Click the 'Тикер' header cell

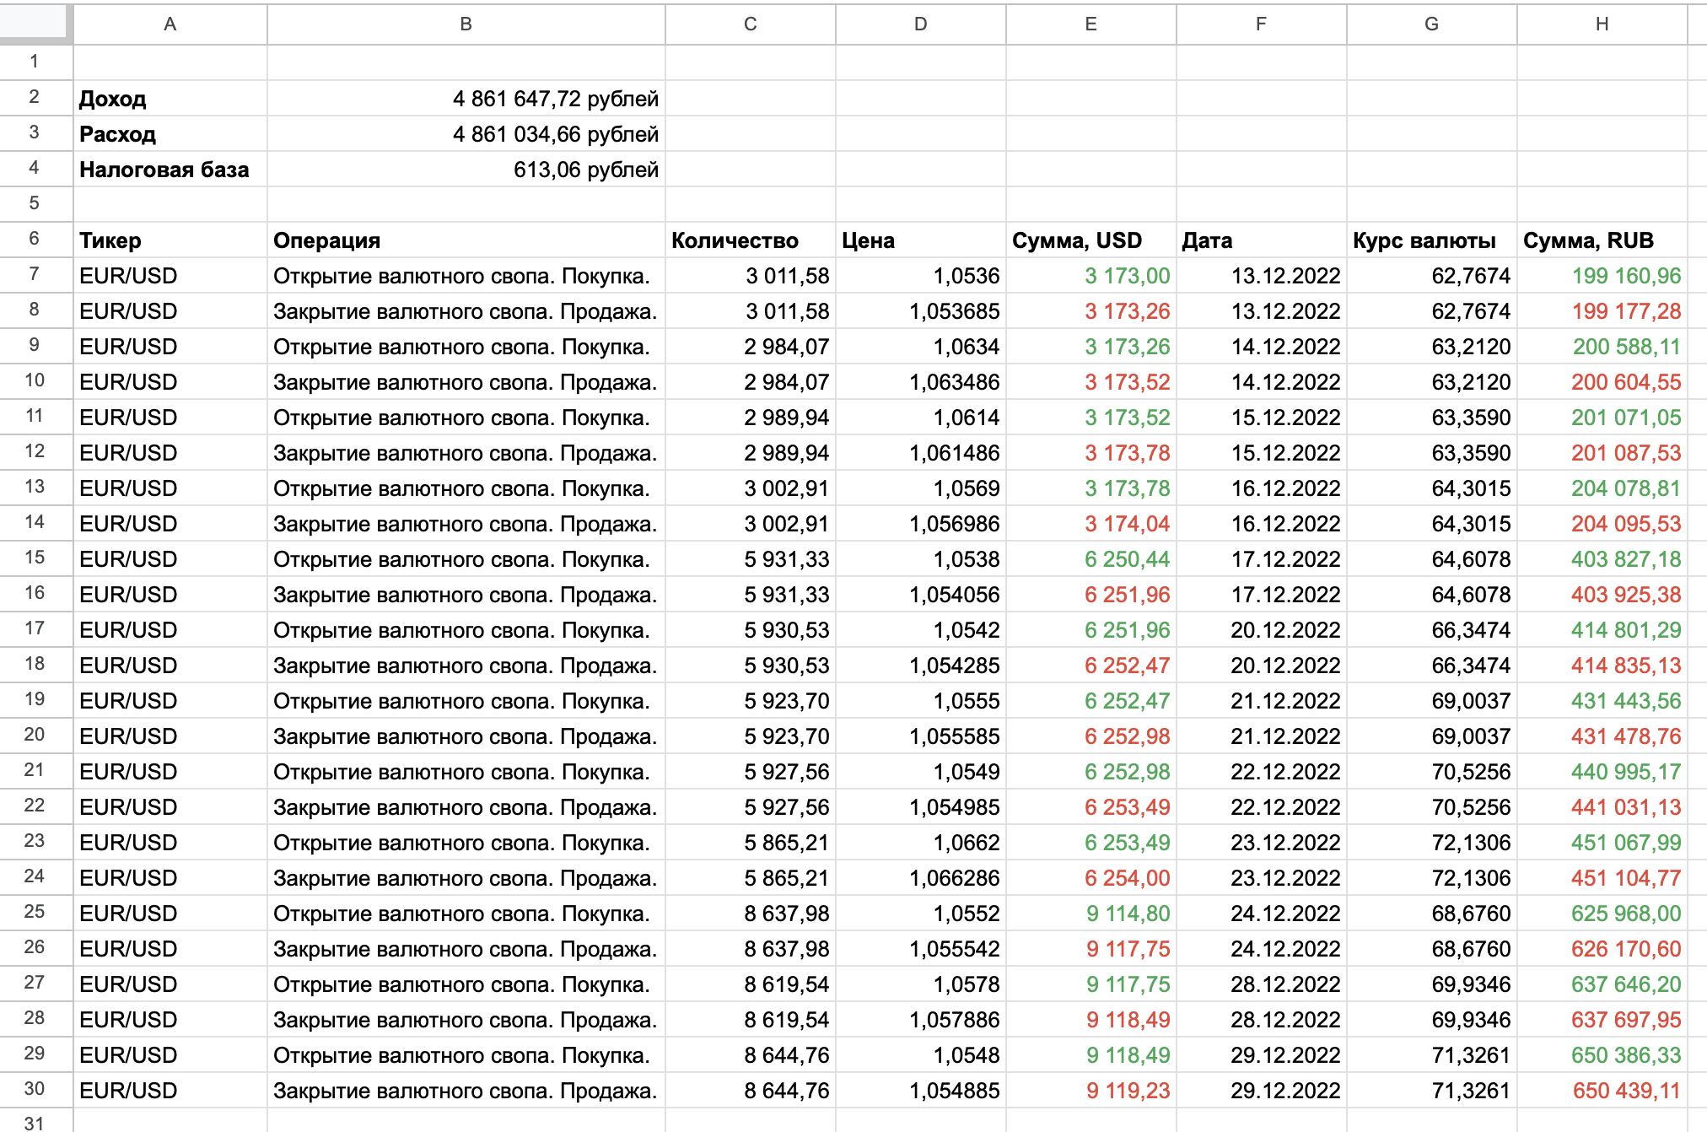[x=170, y=240]
